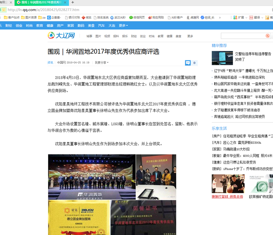Open 奔驰追尾起火 news link
This screenshot has height=235, width=273.
(239, 116)
